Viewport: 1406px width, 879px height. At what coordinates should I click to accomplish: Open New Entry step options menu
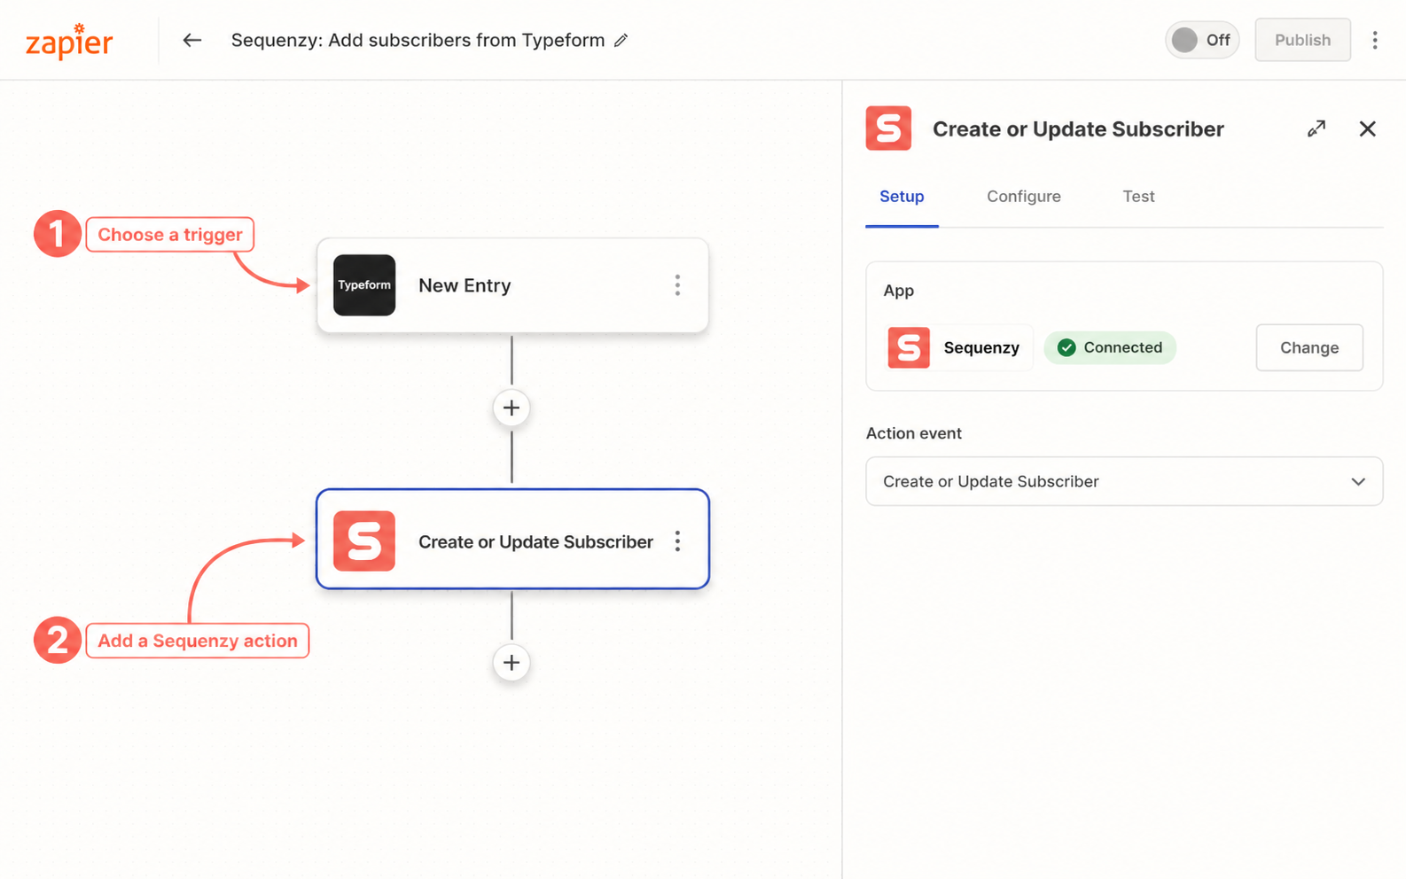click(x=677, y=285)
